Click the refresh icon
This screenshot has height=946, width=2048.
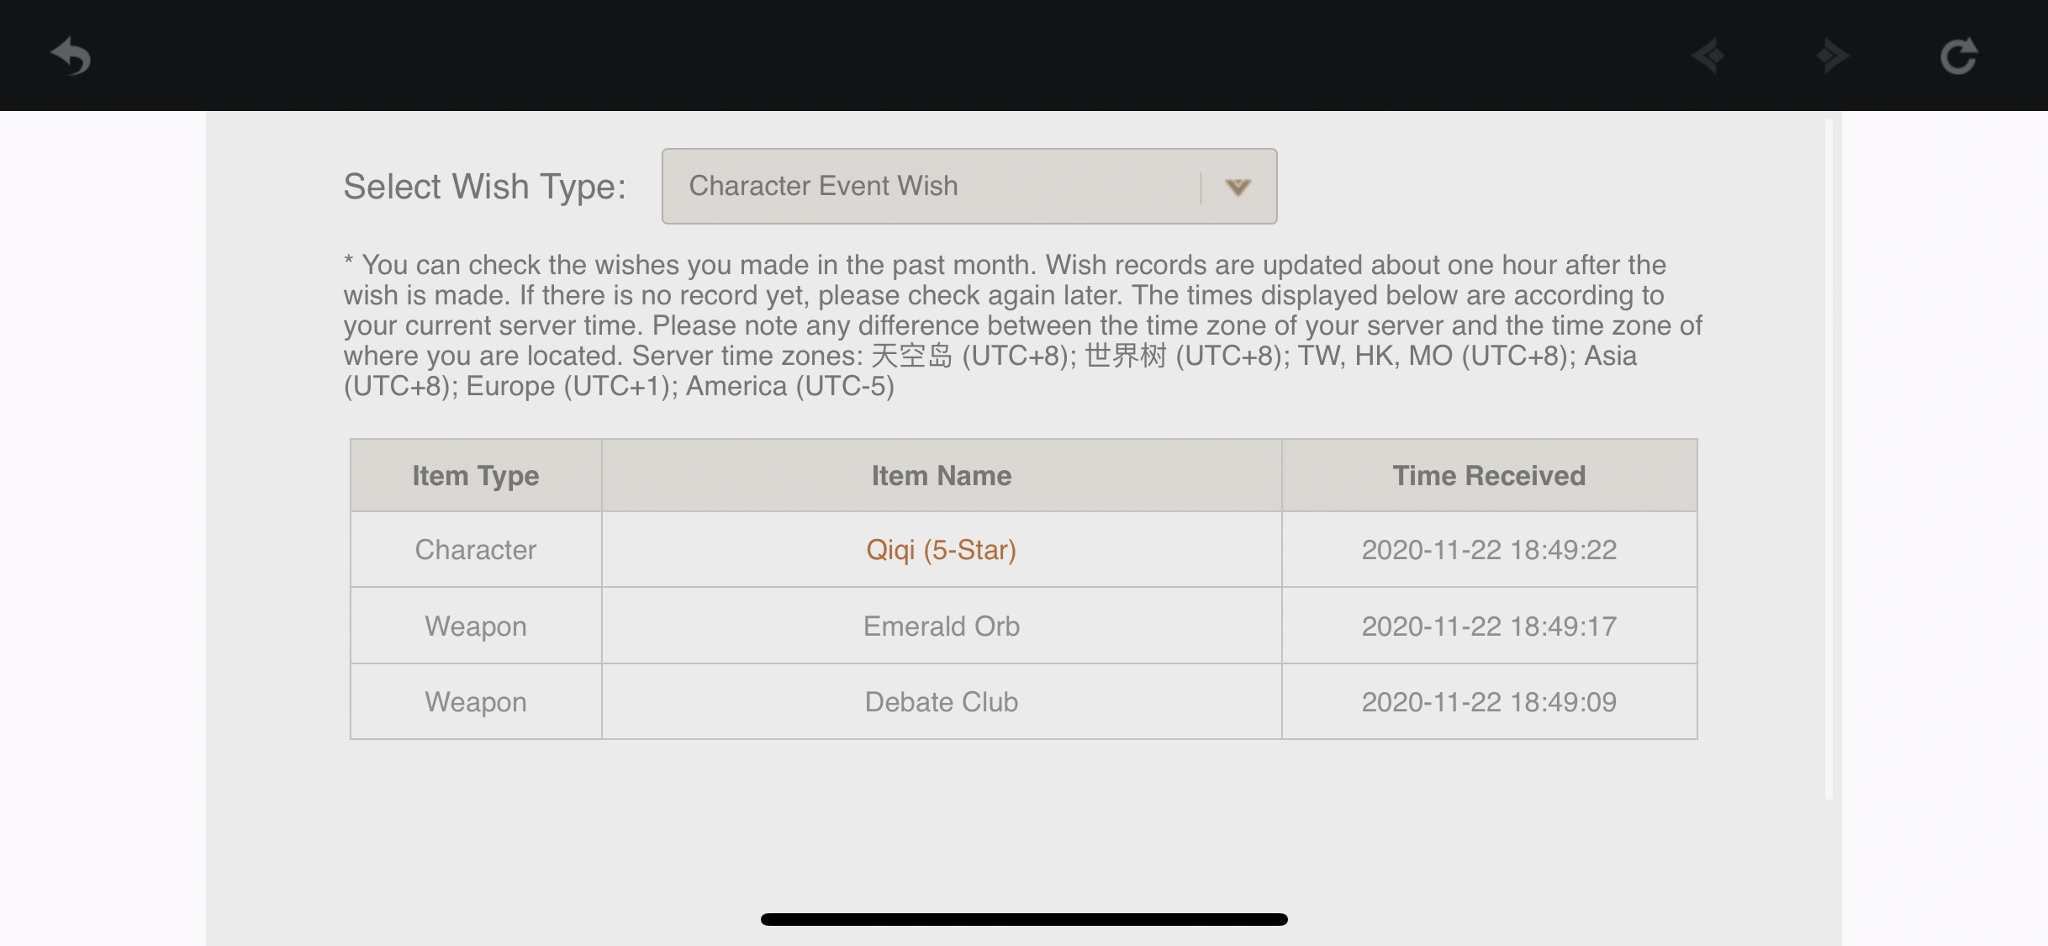[x=1958, y=56]
